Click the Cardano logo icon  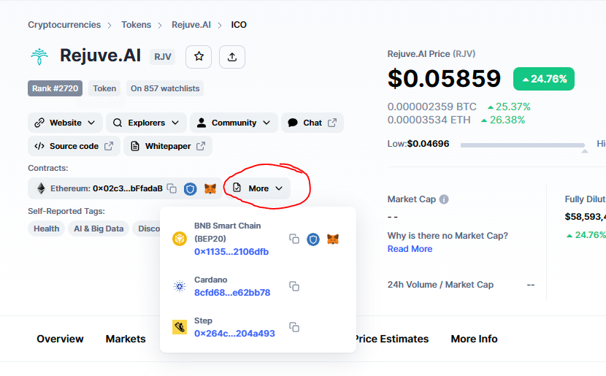180,286
